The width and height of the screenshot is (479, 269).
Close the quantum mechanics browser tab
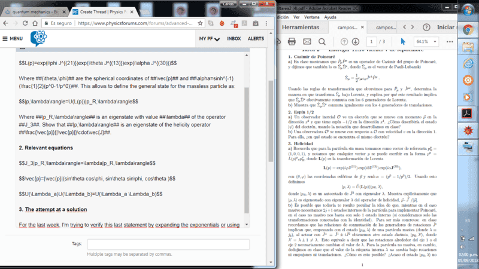tap(64, 12)
